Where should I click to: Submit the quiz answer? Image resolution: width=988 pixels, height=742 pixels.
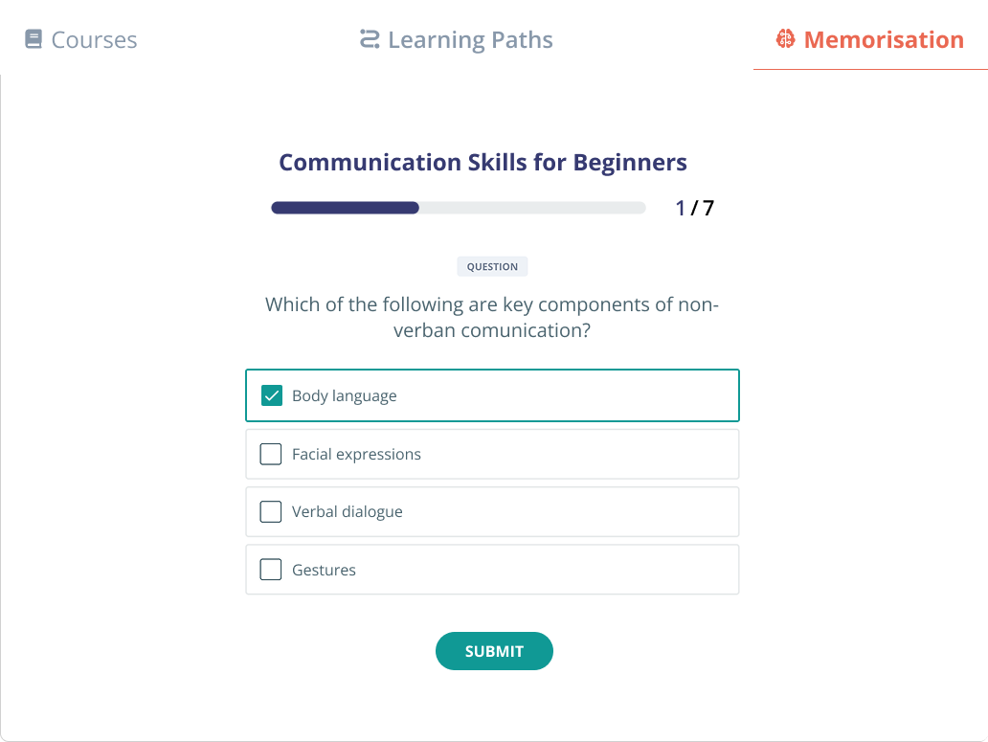494,651
